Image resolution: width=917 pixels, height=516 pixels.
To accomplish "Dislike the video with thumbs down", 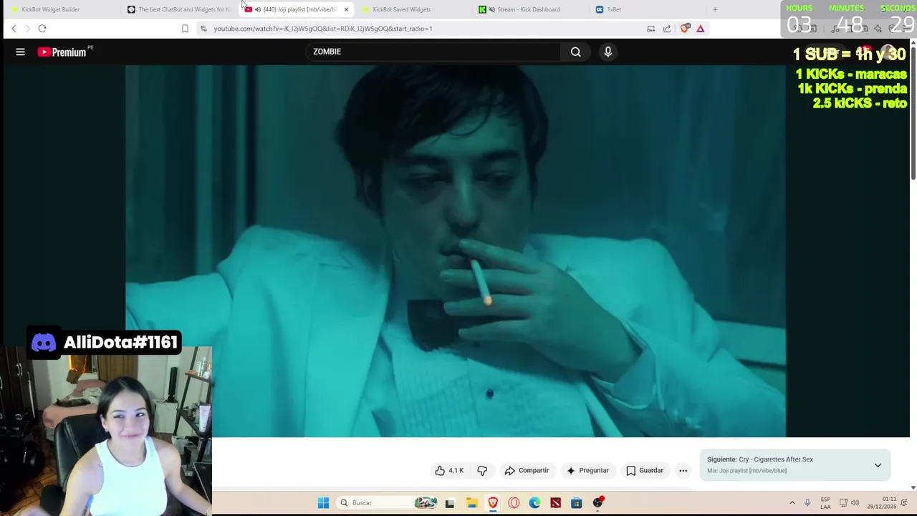I will 482,471.
